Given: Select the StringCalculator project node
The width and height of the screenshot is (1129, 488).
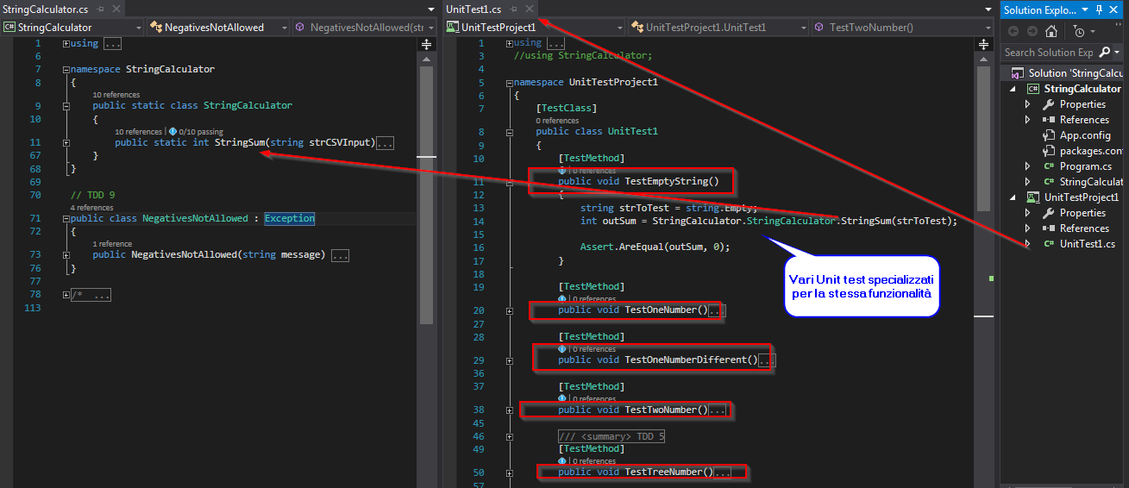Looking at the screenshot, I should [x=1075, y=89].
